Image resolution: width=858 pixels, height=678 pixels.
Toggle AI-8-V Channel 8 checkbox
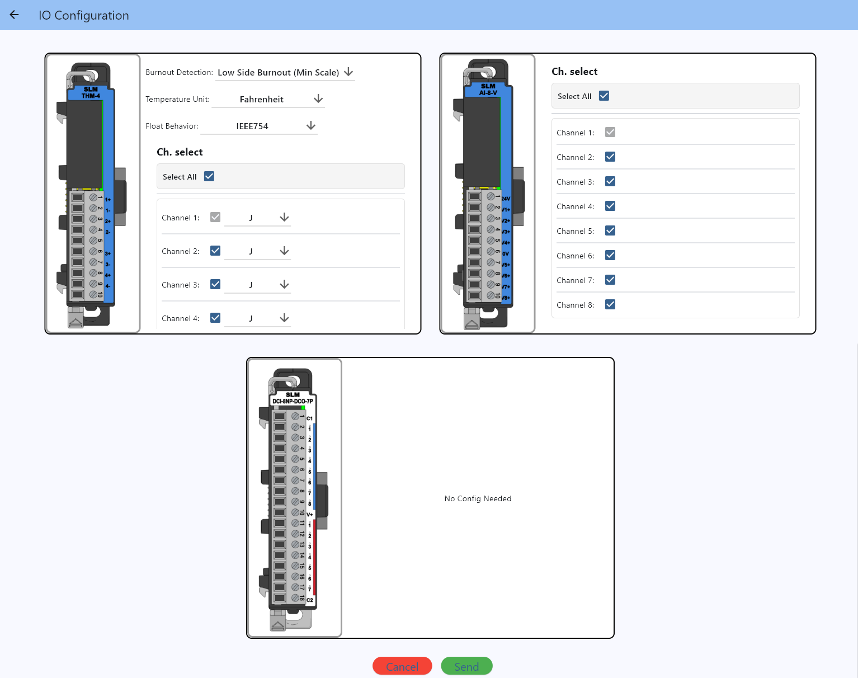(610, 304)
